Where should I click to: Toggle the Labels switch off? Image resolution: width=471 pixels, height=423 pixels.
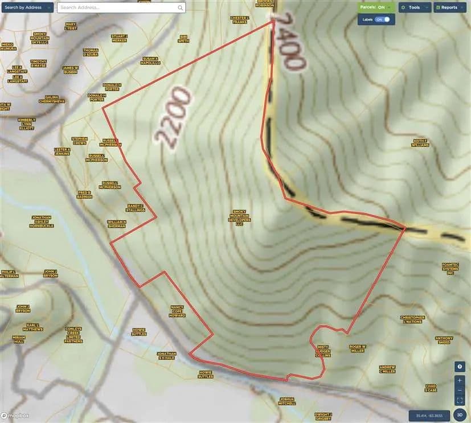(386, 19)
